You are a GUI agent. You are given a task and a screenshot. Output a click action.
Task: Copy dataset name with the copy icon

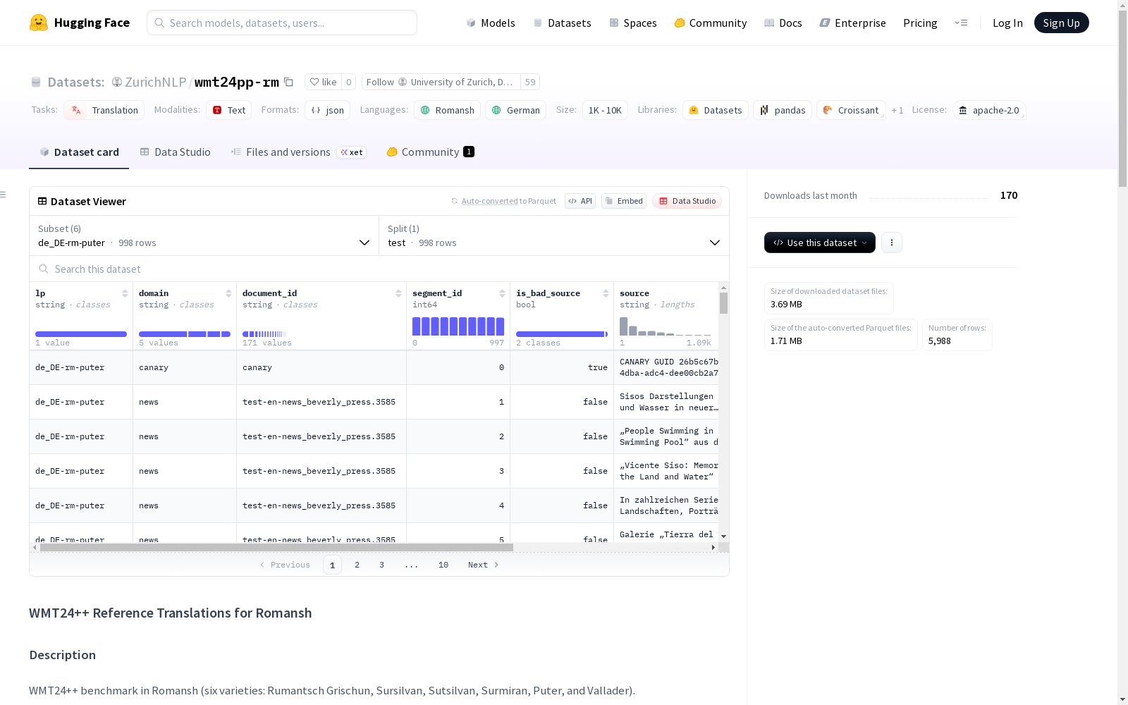tap(288, 82)
